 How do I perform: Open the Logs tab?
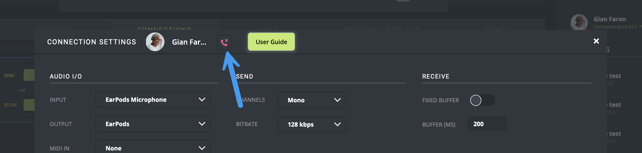(268, 28)
